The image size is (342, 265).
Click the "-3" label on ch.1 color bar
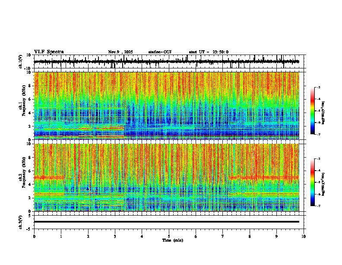click(319, 87)
